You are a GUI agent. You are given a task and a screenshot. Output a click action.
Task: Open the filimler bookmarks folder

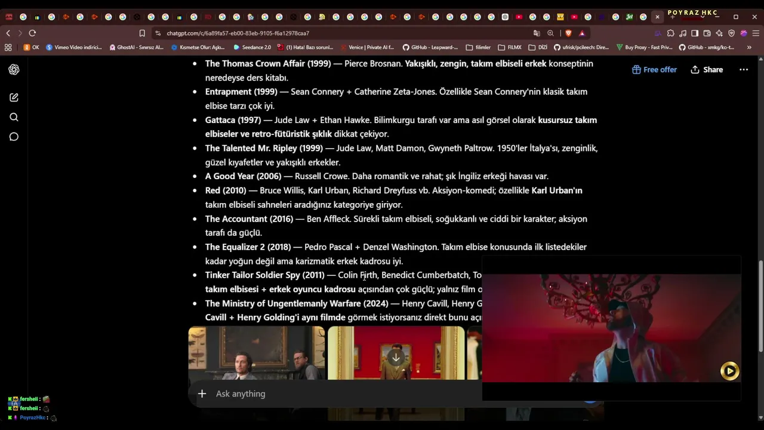click(x=478, y=47)
